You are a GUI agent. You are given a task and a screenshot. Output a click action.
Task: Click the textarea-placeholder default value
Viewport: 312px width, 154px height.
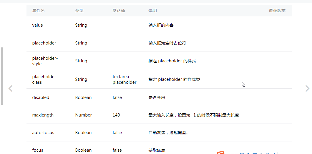[125, 79]
